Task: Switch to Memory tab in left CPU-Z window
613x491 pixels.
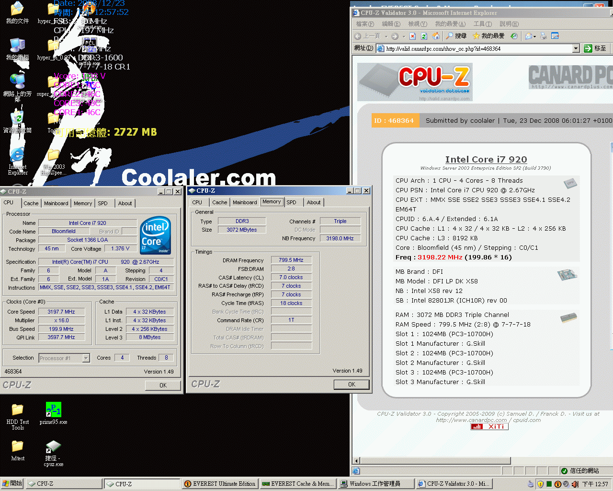Action: (83, 203)
